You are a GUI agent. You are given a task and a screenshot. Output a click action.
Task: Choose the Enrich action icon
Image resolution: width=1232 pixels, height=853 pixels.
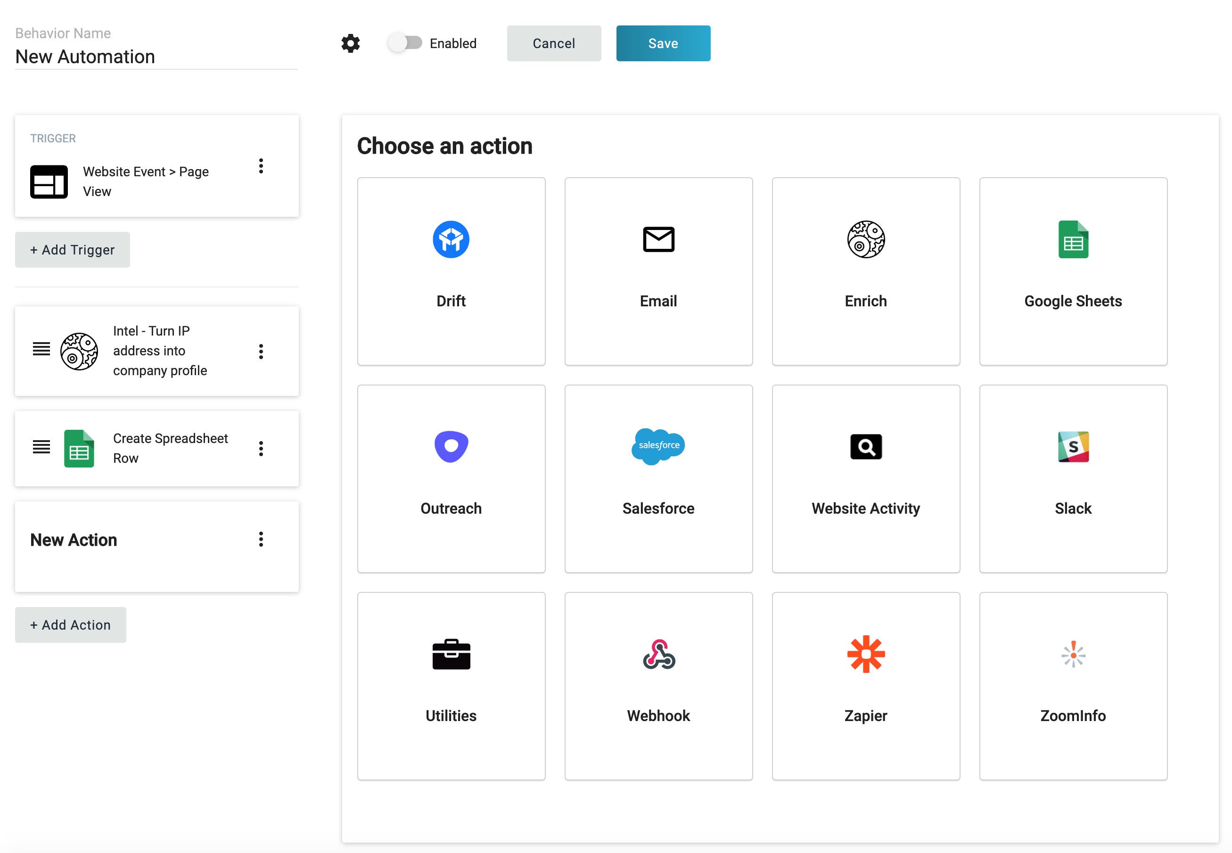click(x=866, y=239)
